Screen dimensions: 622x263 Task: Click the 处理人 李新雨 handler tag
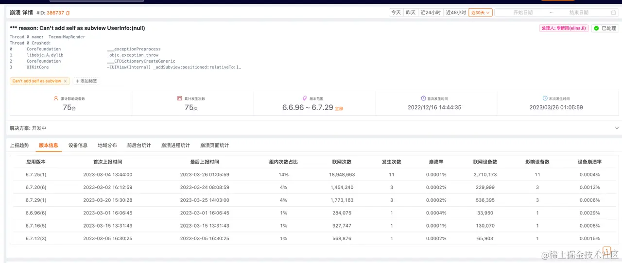[x=564, y=28]
